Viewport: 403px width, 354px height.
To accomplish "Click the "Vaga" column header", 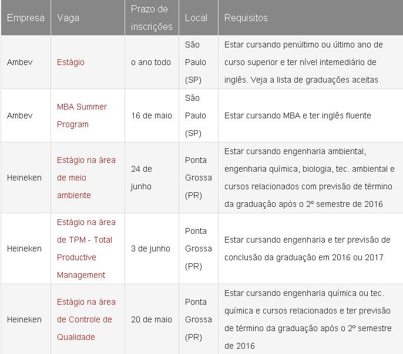I will pos(68,18).
